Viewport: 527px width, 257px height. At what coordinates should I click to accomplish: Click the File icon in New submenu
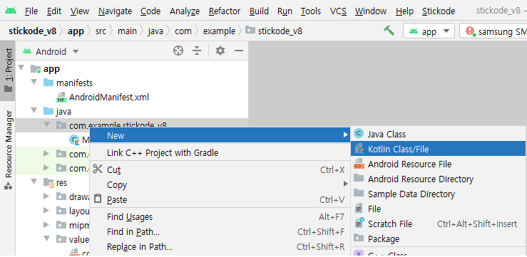pyautogui.click(x=359, y=209)
